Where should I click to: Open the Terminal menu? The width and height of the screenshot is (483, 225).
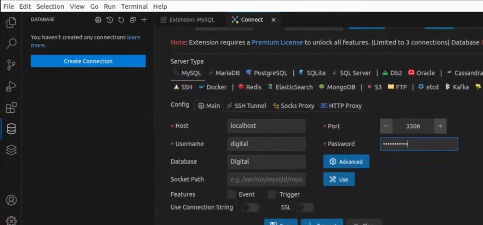pyautogui.click(x=134, y=6)
